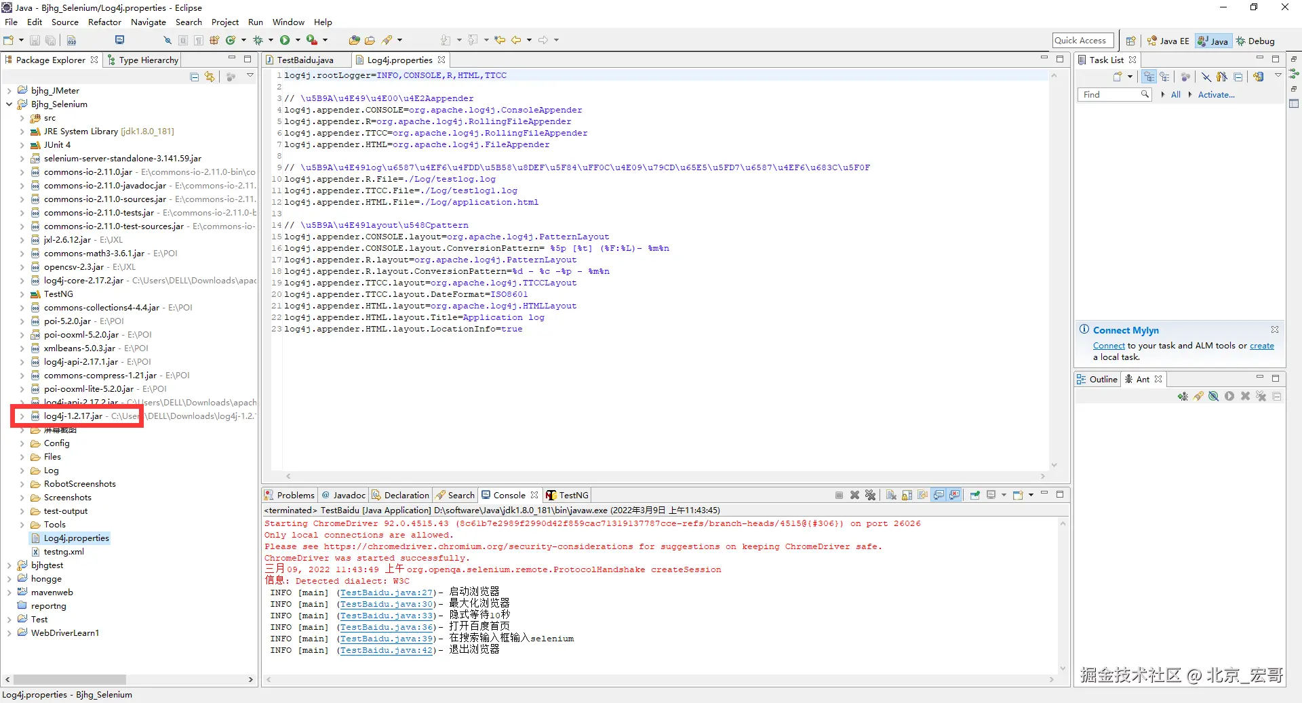1302x703 pixels.
Task: Switch to the Java EE perspective
Action: [1168, 41]
